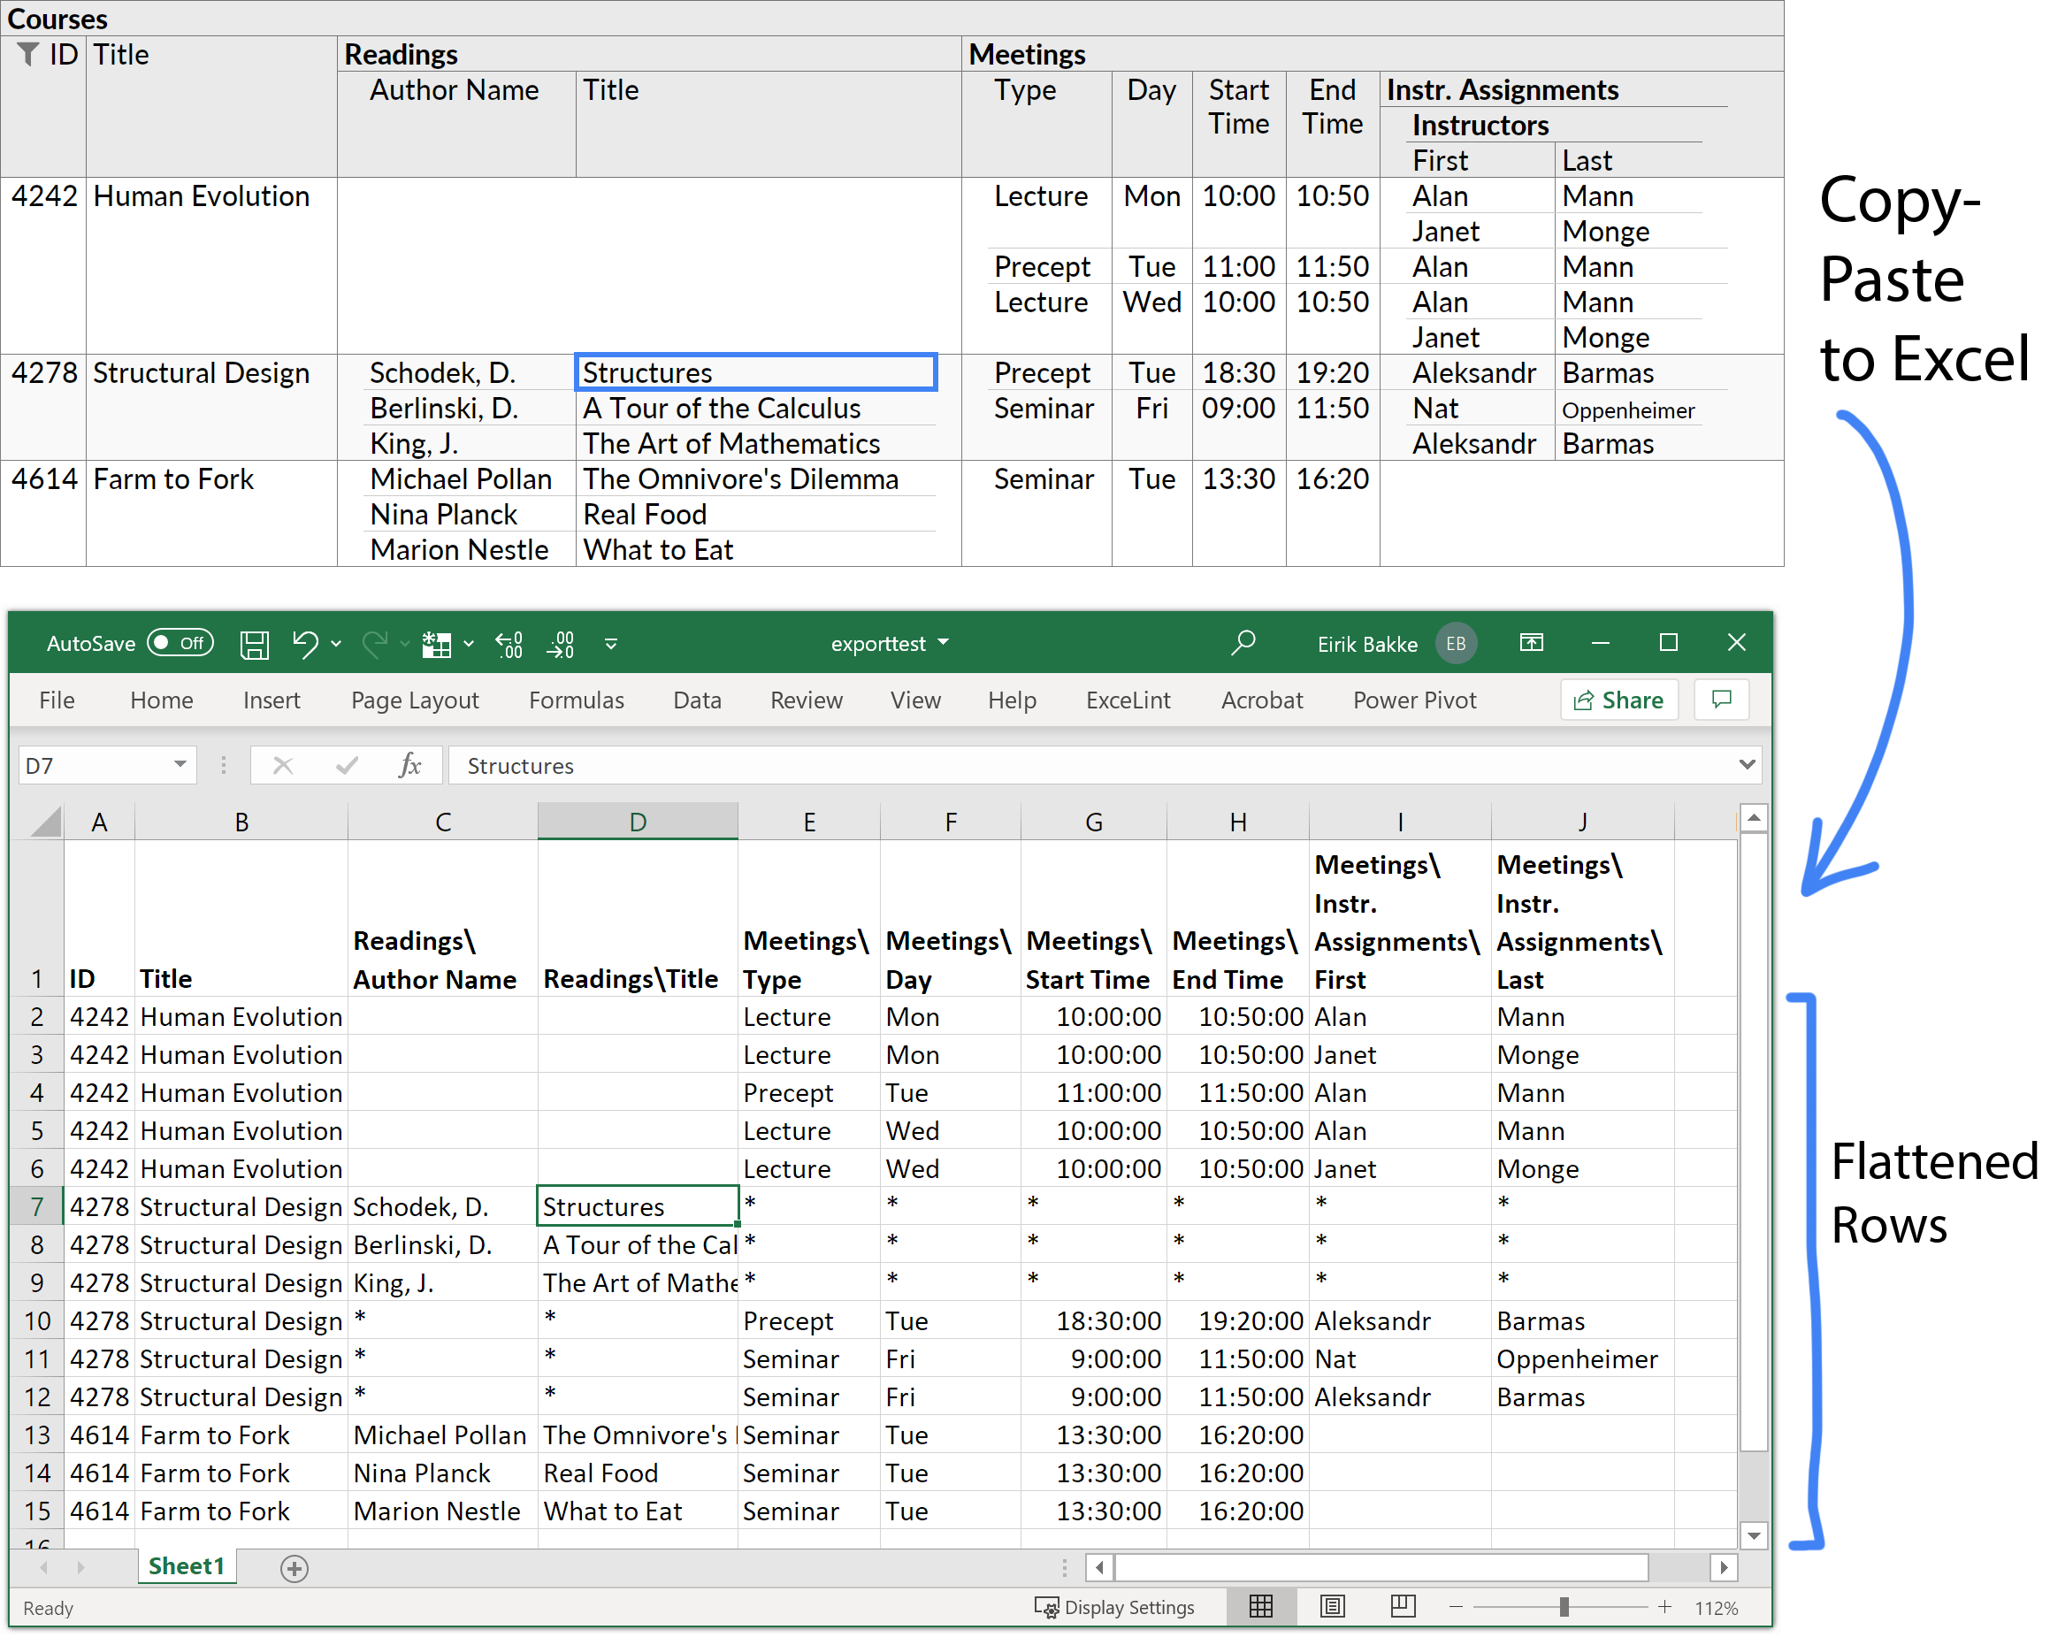Screen dimensions: 2050x1645
Task: Select the Save icon in Quick Access Toolbar
Action: [254, 644]
